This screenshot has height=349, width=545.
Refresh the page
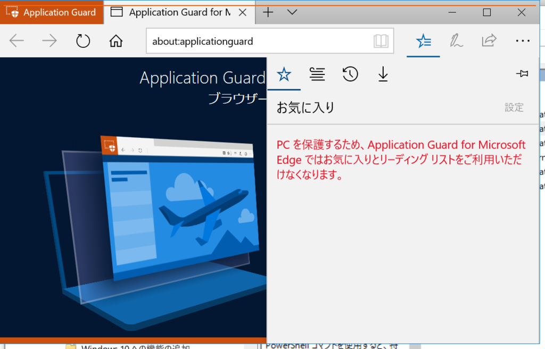[82, 41]
